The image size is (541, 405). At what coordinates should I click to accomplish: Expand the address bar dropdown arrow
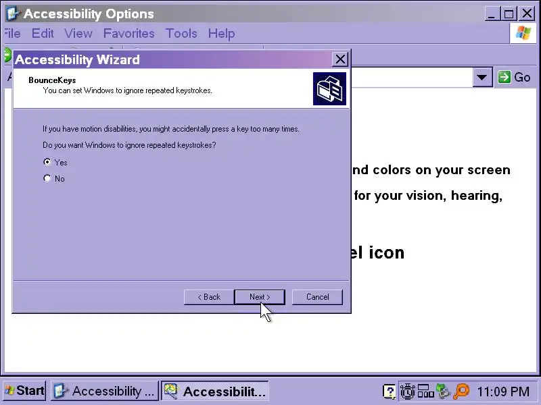click(x=482, y=77)
